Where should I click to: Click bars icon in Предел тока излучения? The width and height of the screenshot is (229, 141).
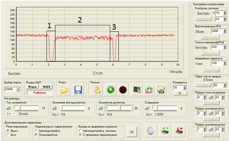[x=211, y=97]
